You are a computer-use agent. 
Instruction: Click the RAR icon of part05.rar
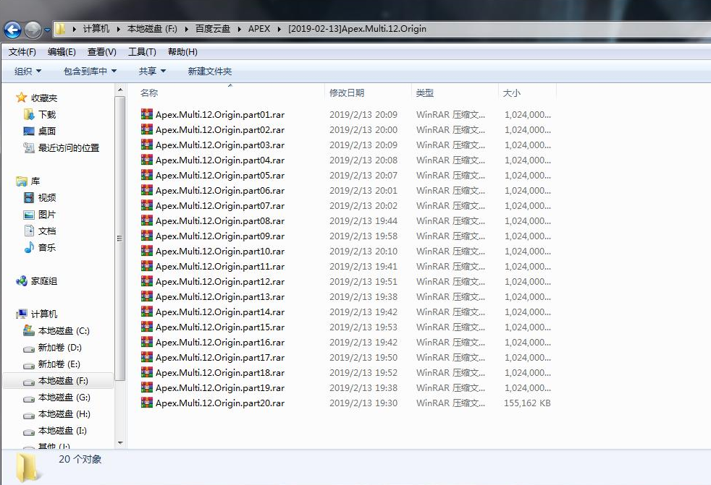[x=146, y=174]
